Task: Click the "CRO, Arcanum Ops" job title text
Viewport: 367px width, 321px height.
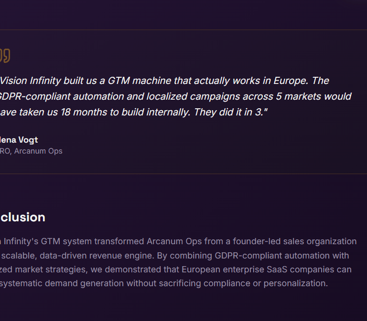Action: coord(31,151)
